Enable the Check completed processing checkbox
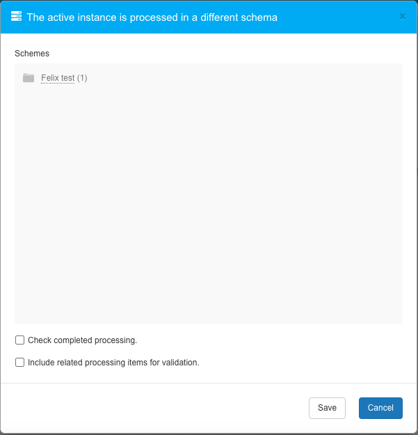Screen dimensions: 418x435 click(x=20, y=340)
